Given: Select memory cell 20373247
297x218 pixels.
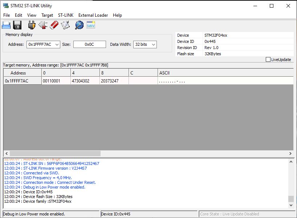Looking at the screenshot, I should pyautogui.click(x=114, y=81).
